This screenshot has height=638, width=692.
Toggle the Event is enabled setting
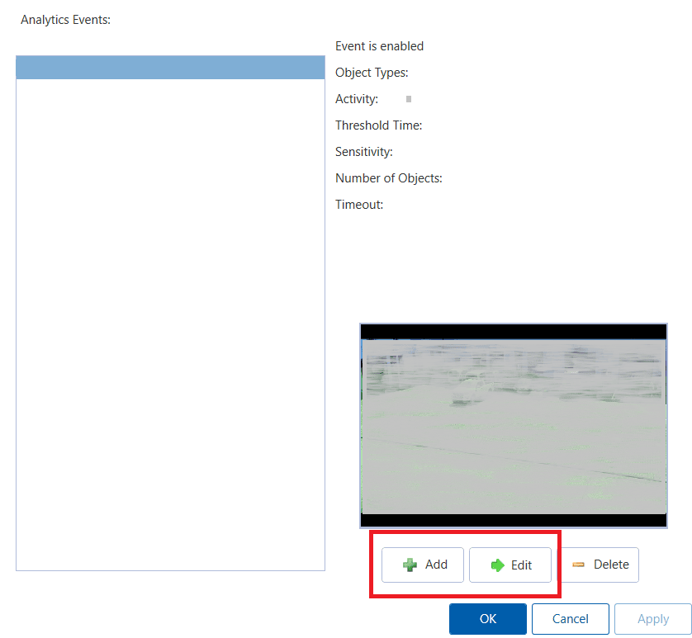click(379, 45)
